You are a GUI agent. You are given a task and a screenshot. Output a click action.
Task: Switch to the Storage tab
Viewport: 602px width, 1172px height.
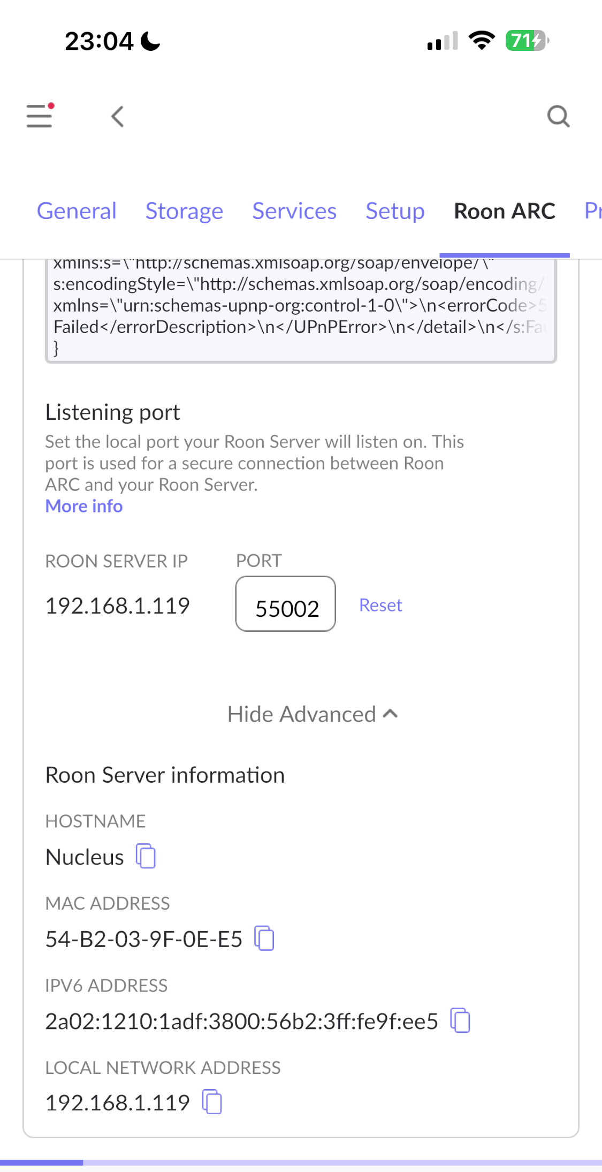click(x=184, y=211)
